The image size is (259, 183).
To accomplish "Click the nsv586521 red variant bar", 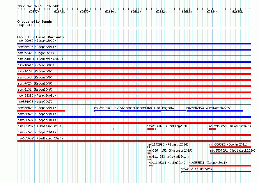I will click(x=220, y=166).
